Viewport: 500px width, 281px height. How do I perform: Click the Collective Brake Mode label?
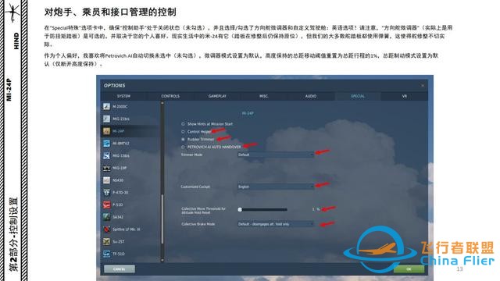(x=198, y=224)
